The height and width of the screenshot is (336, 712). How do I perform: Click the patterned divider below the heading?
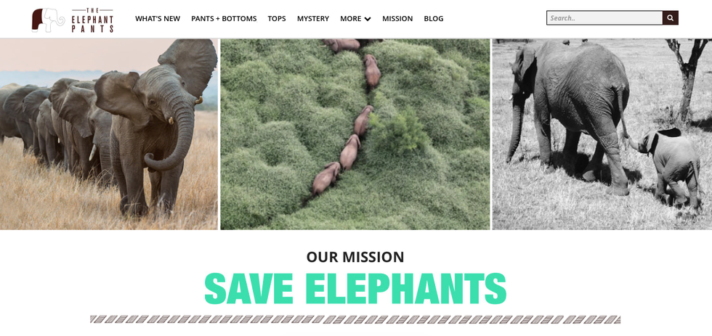[x=355, y=319]
